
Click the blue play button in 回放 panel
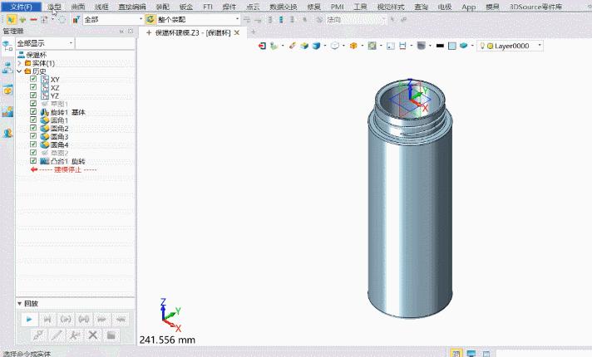tap(29, 320)
